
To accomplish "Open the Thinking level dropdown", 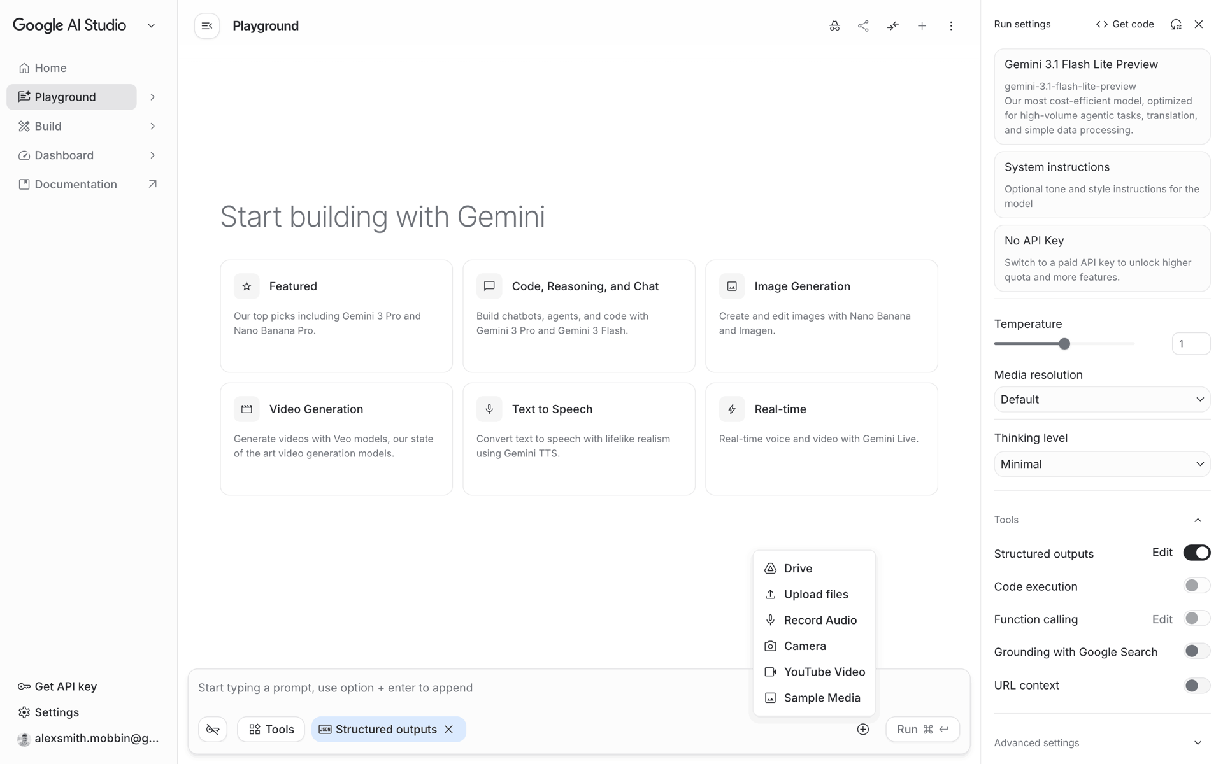I will [1102, 464].
